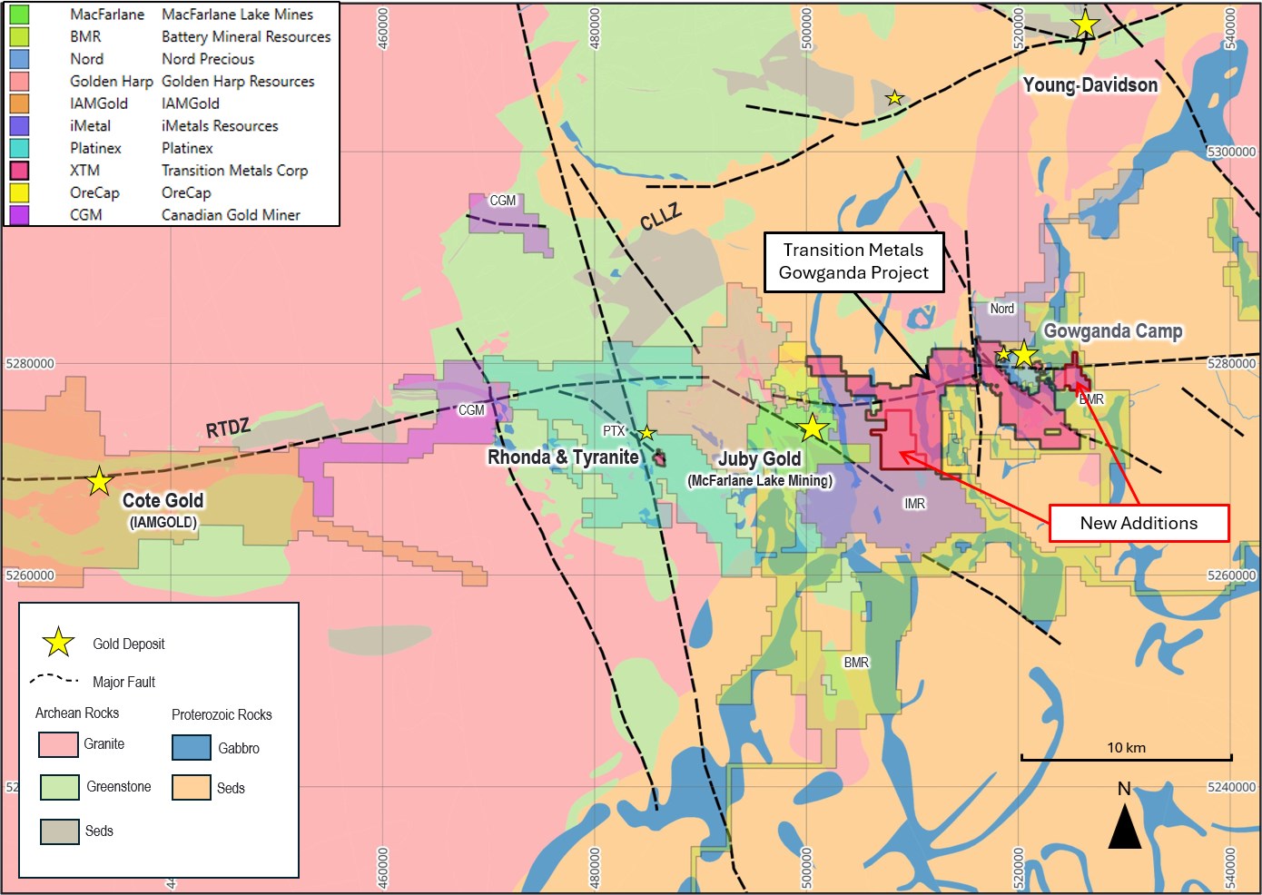1262x895 pixels.
Task: Click the XTM magenta legend swatch
Action: (19, 171)
